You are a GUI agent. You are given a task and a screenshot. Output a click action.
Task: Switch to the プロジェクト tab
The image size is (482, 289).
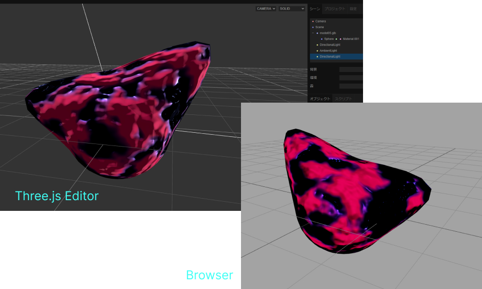(335, 9)
